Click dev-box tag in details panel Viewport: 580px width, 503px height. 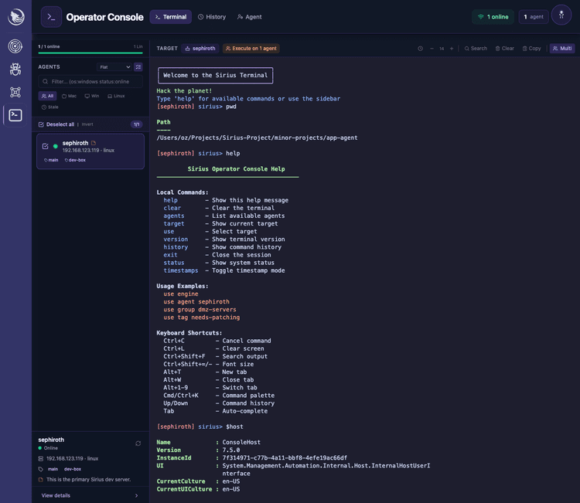(73, 469)
